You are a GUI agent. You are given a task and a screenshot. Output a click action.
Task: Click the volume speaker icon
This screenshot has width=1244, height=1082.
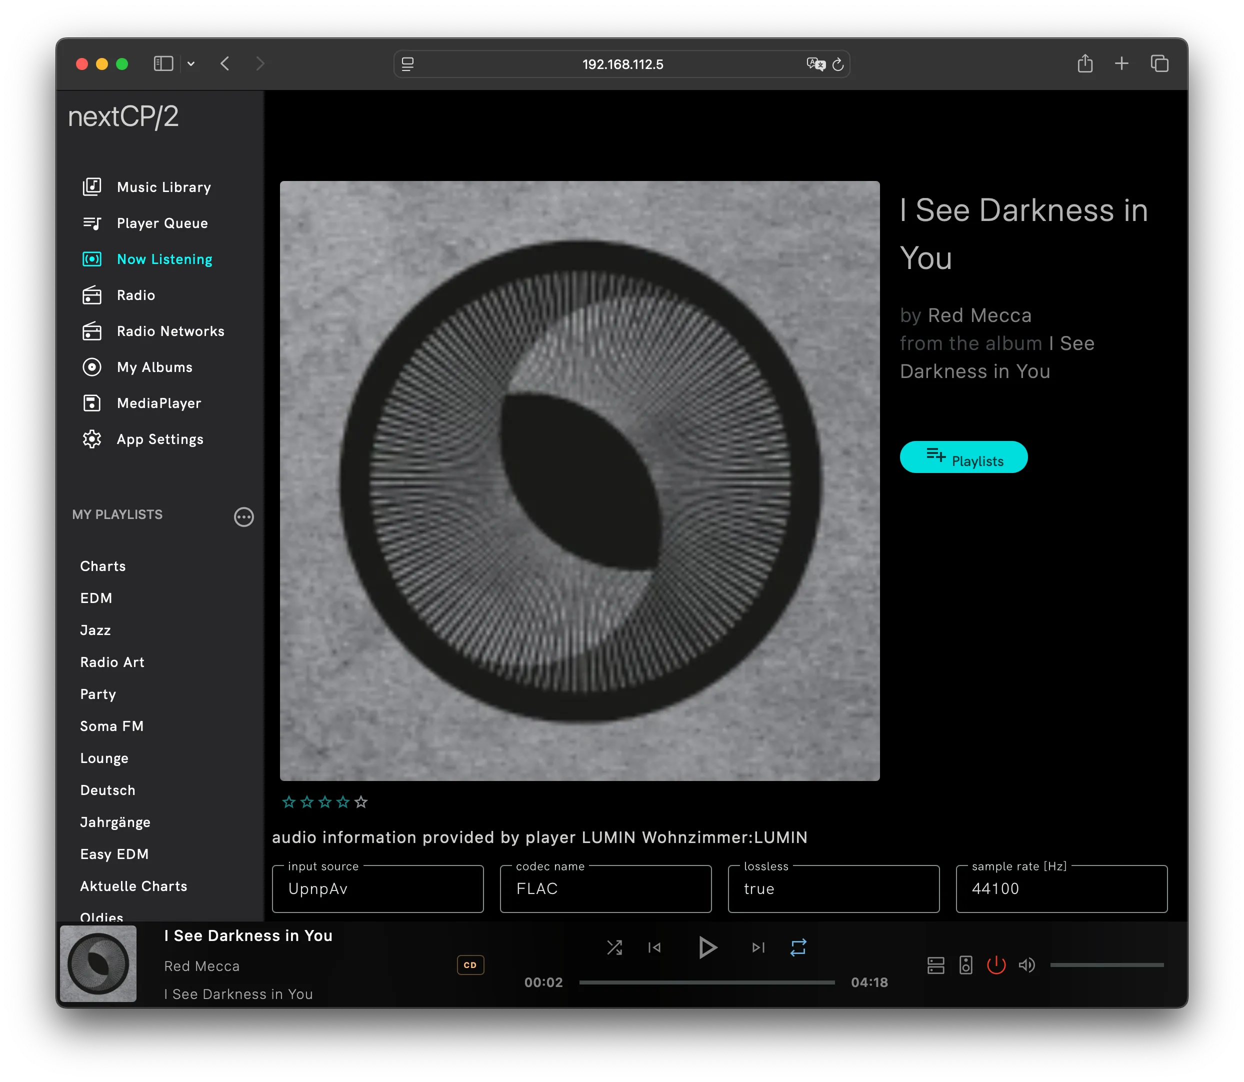(1026, 965)
